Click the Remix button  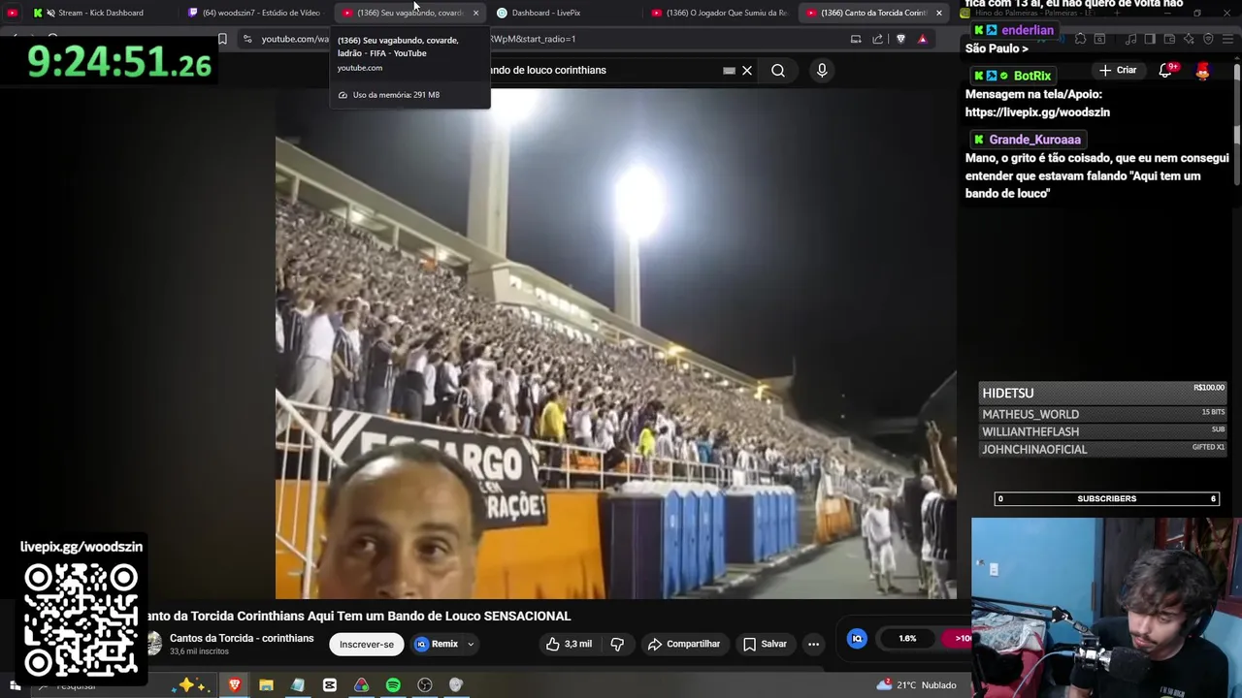(437, 644)
